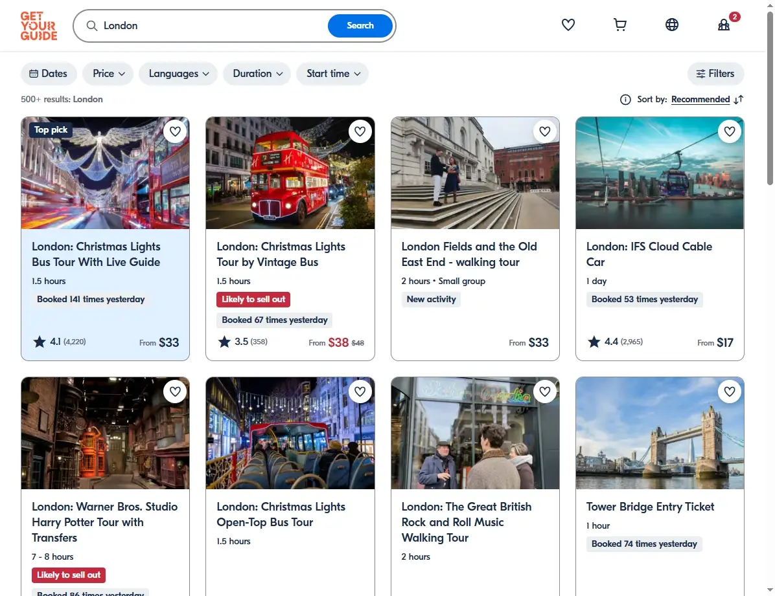The width and height of the screenshot is (775, 596).
Task: Click Booked 74 times yesterday label
Action: point(644,544)
